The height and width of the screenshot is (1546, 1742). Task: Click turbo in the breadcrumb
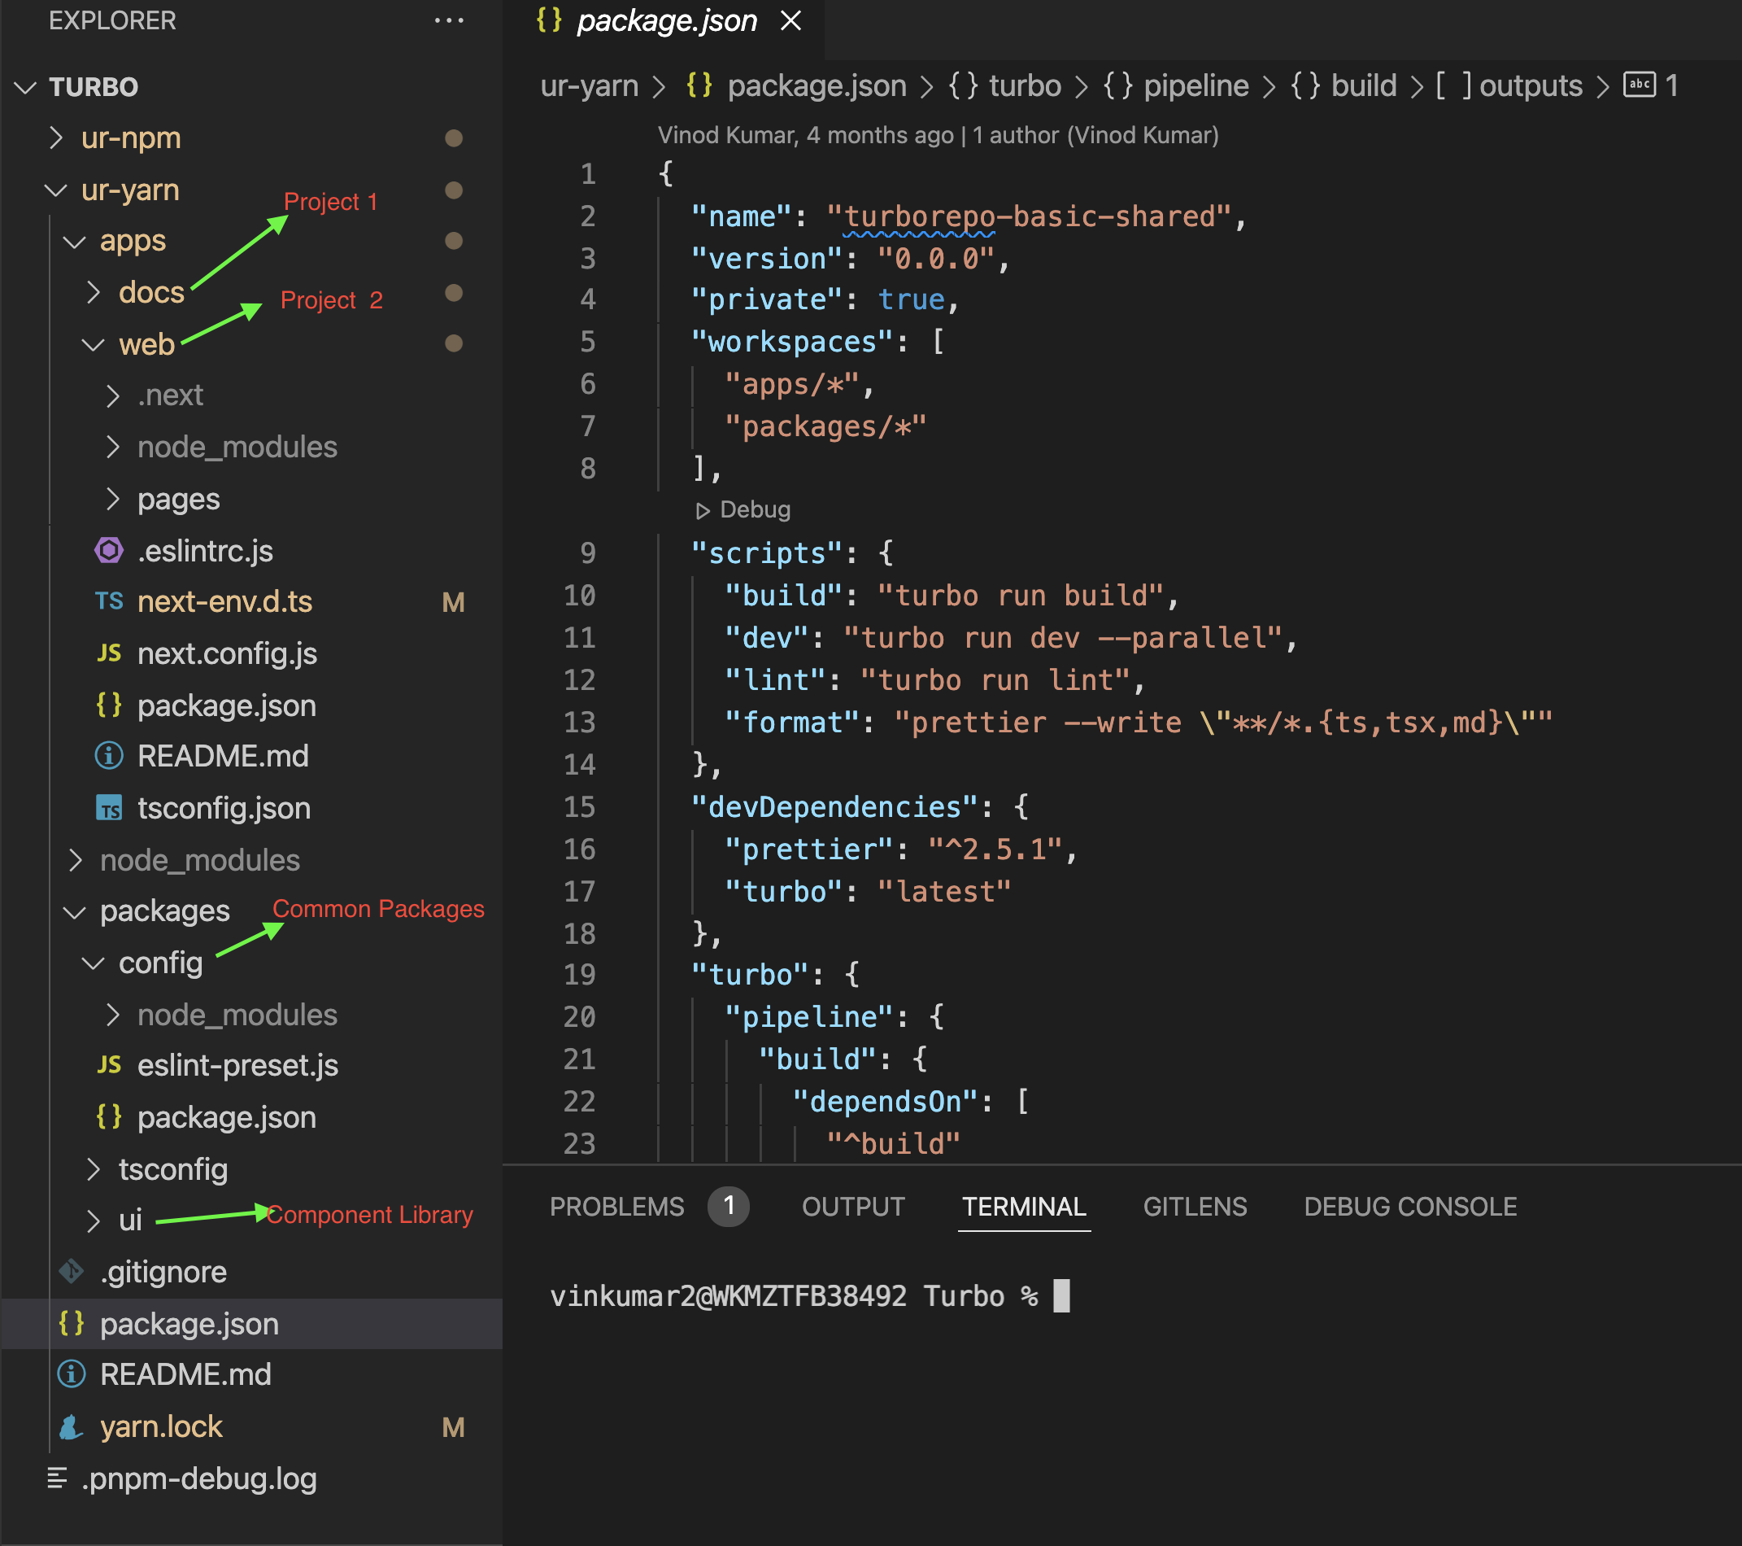[1025, 86]
